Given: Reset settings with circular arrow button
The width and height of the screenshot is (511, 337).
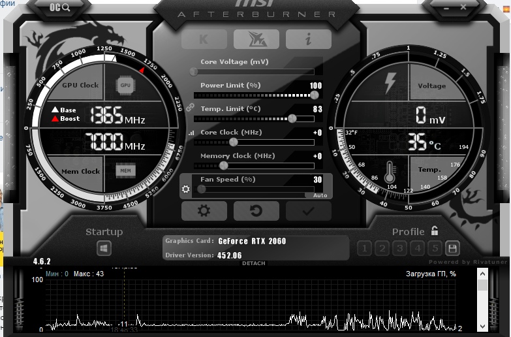Looking at the screenshot, I should (x=256, y=211).
